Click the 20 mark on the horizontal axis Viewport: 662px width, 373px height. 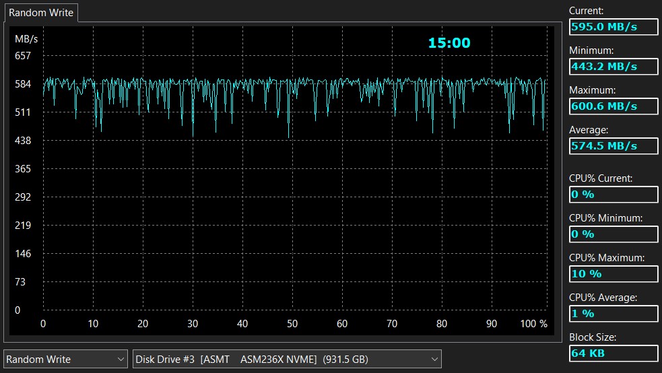[143, 324]
